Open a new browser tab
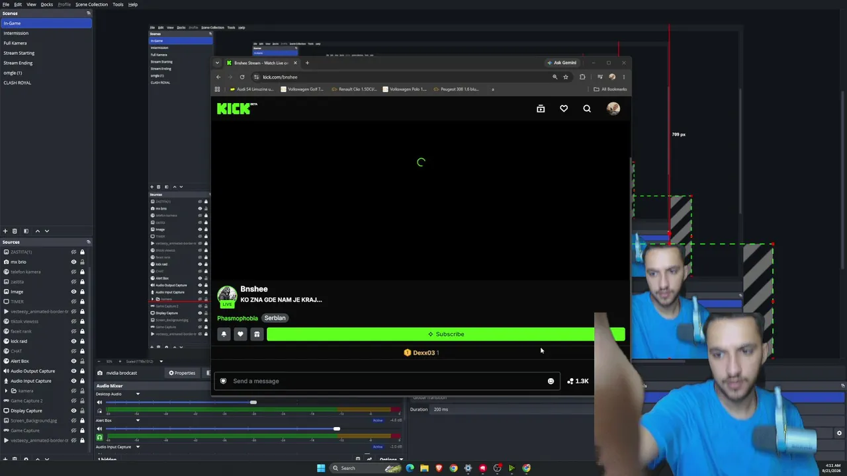 point(307,63)
